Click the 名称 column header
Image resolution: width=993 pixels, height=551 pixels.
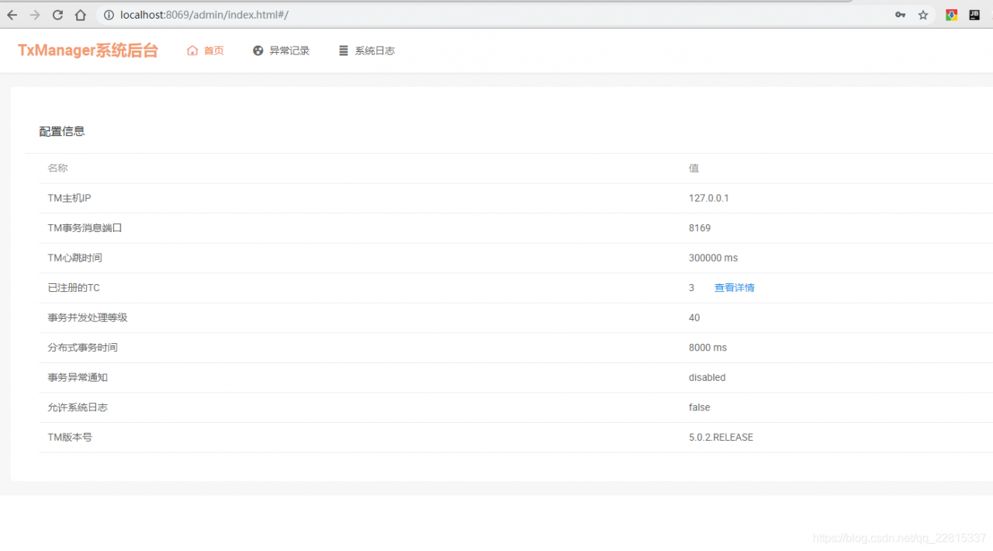(58, 168)
